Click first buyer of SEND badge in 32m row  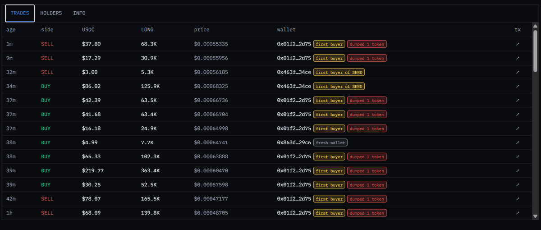coord(339,72)
